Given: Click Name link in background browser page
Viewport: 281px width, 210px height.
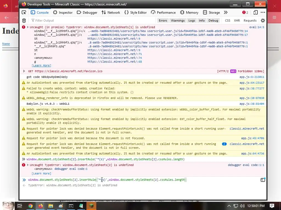Looking at the screenshot, I should [x=6, y=44].
